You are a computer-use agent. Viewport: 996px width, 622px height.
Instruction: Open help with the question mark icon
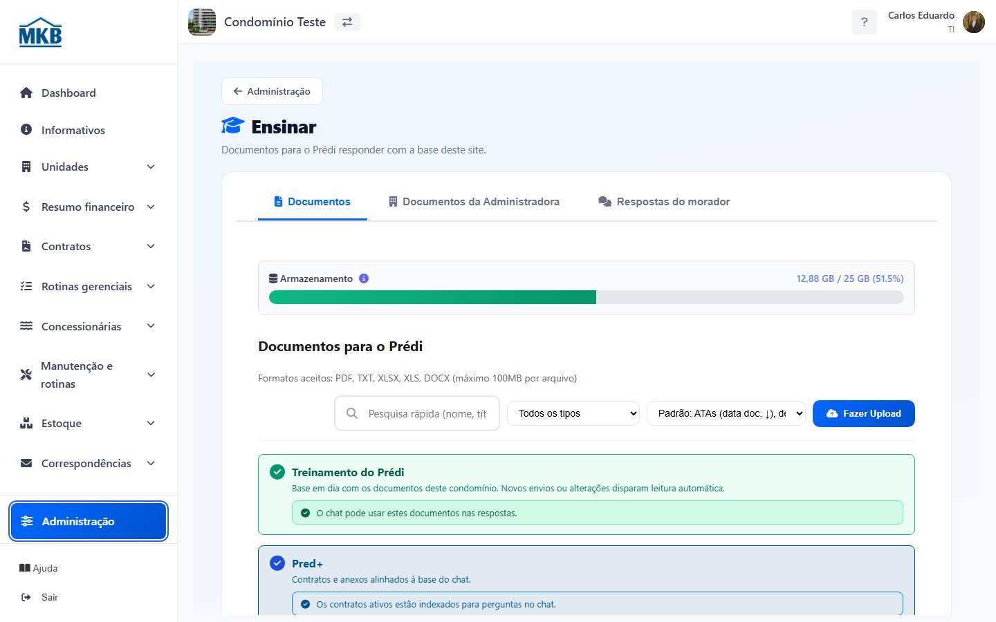click(x=864, y=22)
